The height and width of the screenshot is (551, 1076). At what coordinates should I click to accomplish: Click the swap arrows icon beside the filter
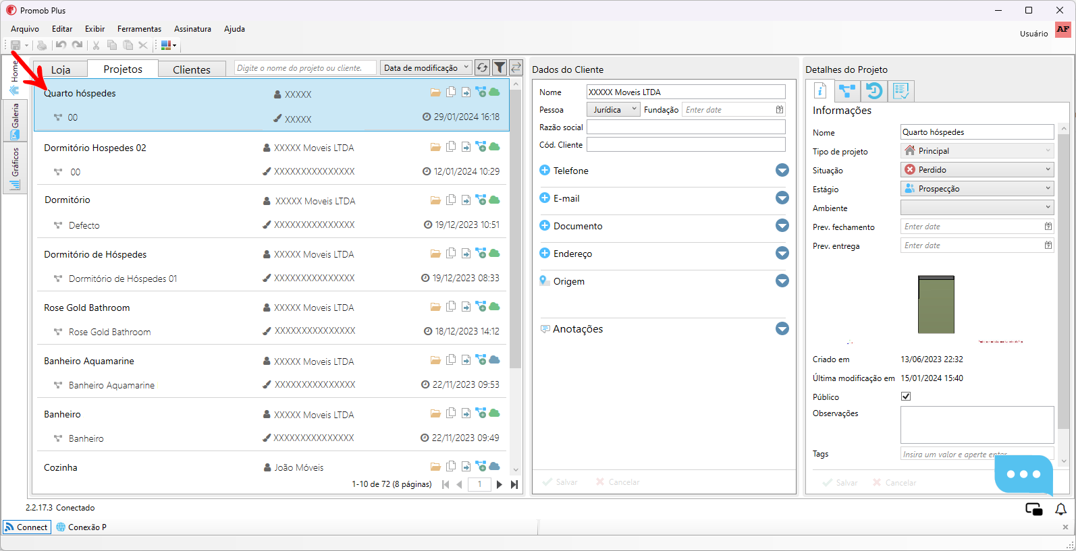tap(516, 67)
